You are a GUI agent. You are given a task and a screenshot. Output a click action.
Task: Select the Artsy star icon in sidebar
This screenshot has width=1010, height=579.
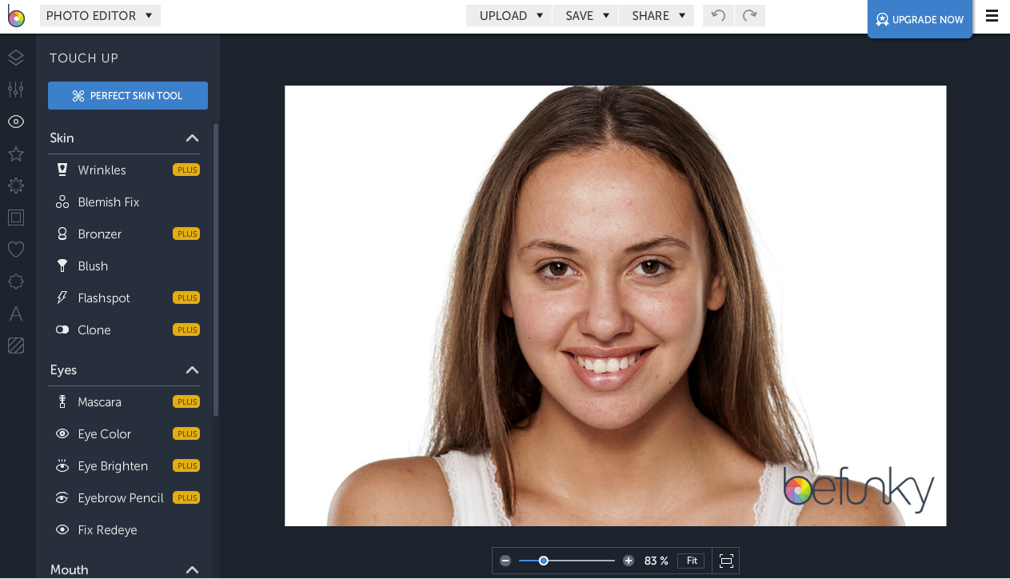coord(16,154)
